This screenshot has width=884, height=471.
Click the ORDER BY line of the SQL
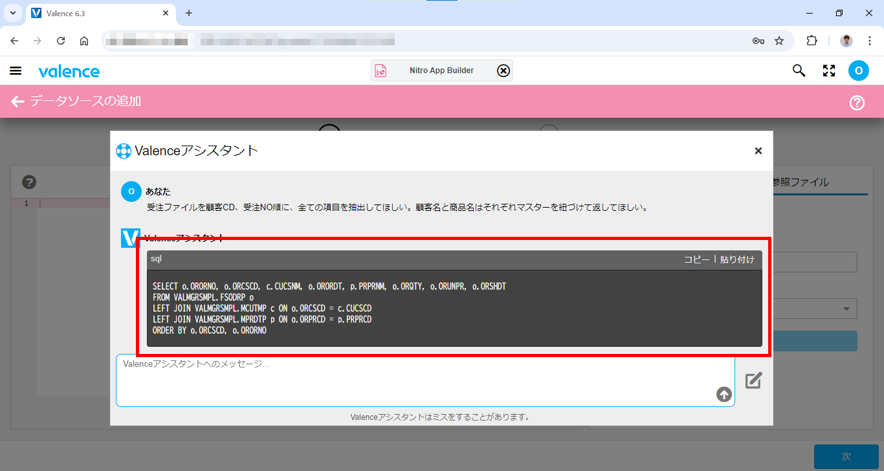[x=209, y=330]
